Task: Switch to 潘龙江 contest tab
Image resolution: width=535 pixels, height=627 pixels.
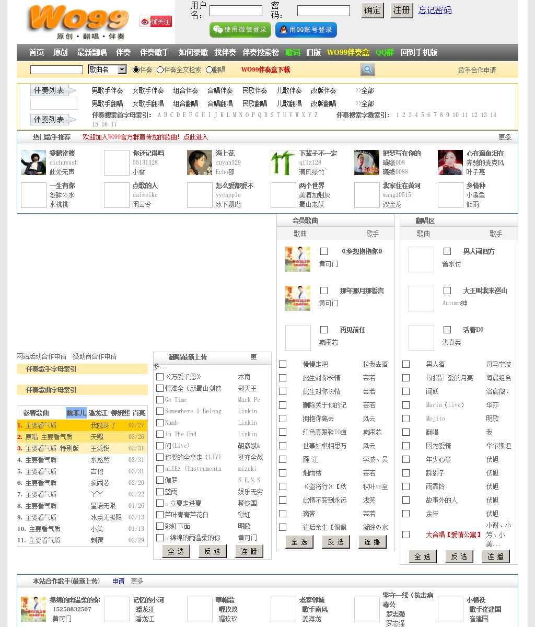Action: click(x=98, y=413)
